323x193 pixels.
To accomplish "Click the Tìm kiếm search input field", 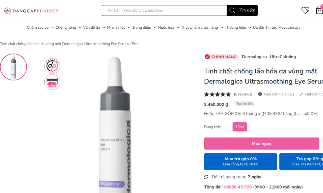I will pos(164,11).
